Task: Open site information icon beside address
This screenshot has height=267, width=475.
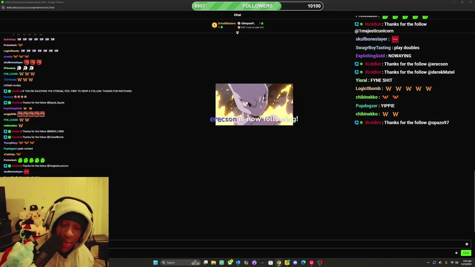Action: point(3,7)
